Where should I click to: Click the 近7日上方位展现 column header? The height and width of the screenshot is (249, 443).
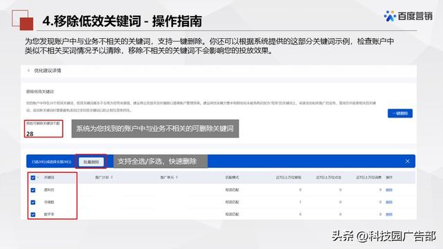coord(289,178)
